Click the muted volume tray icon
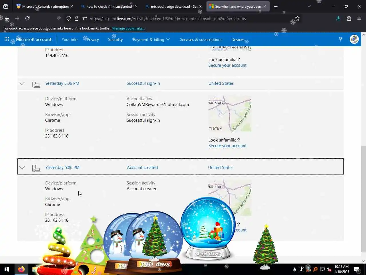366x275 pixels. [329, 269]
